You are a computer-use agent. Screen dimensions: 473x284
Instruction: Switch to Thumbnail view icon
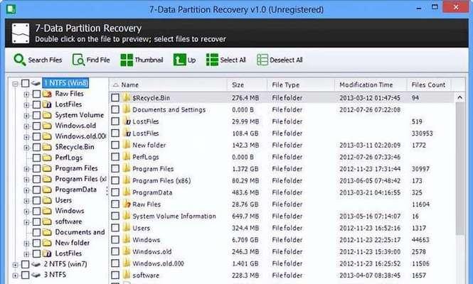pyautogui.click(x=127, y=60)
